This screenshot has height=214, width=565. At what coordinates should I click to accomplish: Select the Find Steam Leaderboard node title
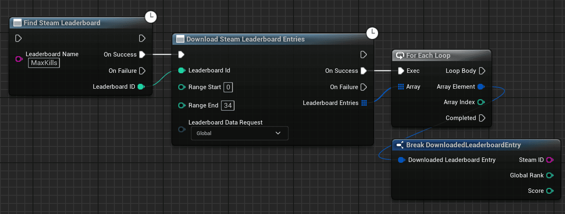[x=62, y=23]
